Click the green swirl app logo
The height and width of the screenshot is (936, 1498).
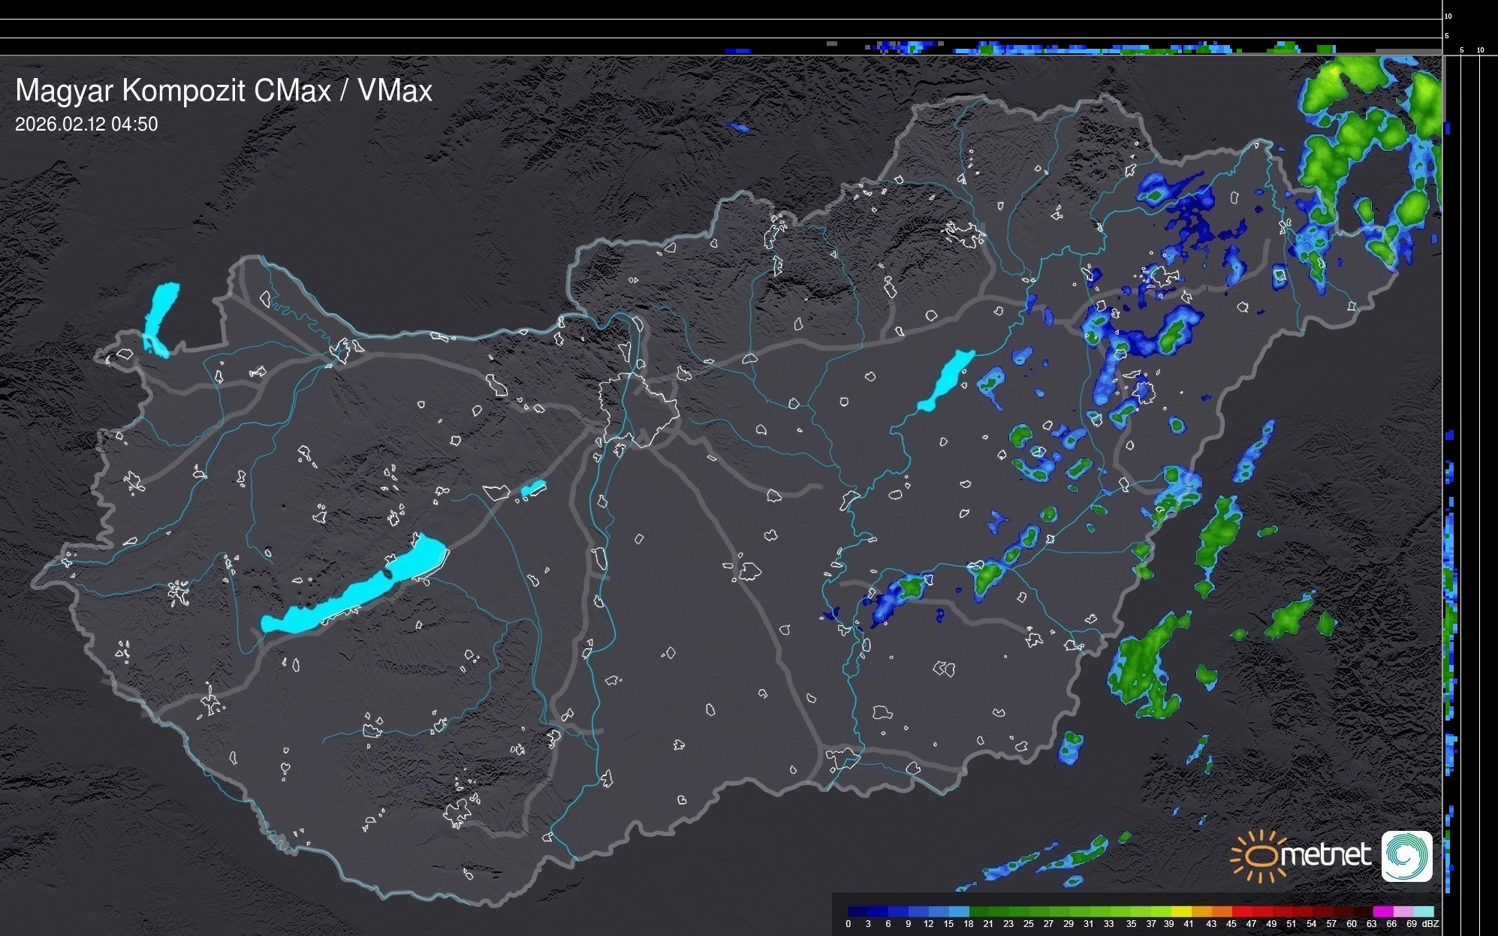[1406, 856]
